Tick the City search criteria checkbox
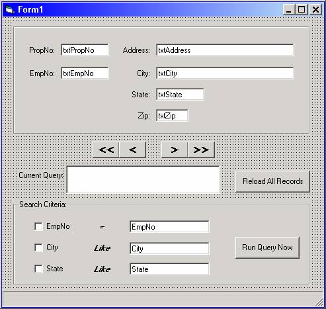Viewport: 326px width, 309px height. 38,247
